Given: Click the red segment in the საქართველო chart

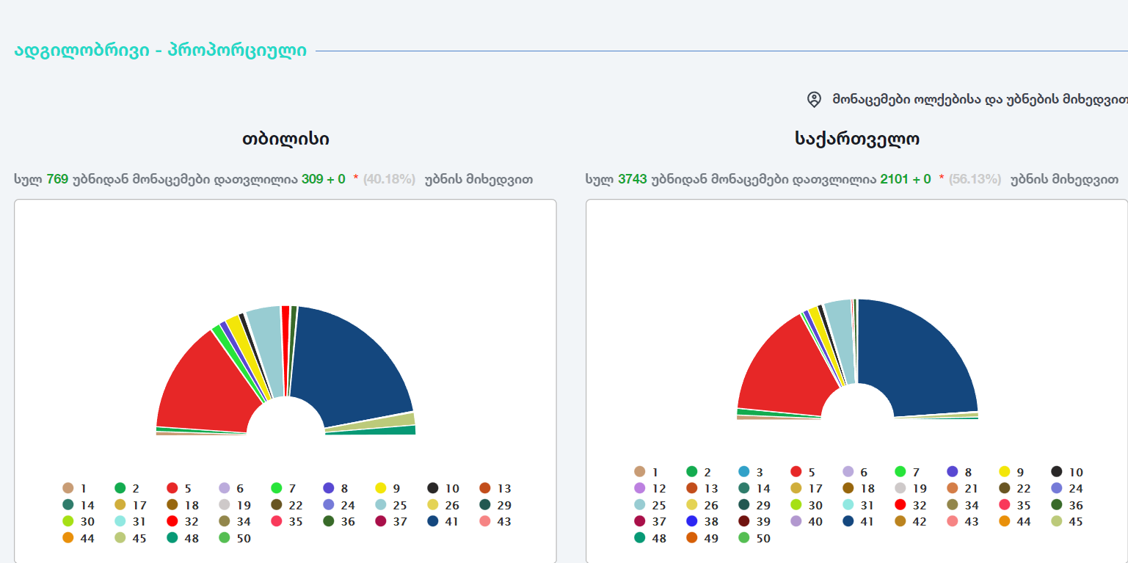Looking at the screenshot, I should pos(785,371).
